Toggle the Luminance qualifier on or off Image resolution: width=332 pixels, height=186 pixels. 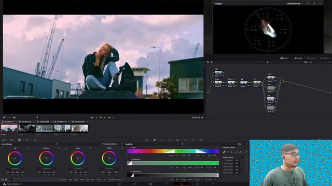[x=130, y=172]
